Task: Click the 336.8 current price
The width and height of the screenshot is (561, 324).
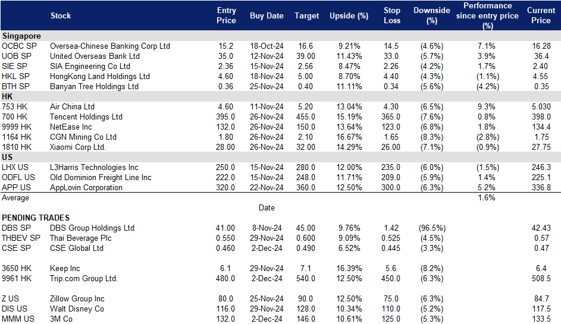Action: coord(541,188)
